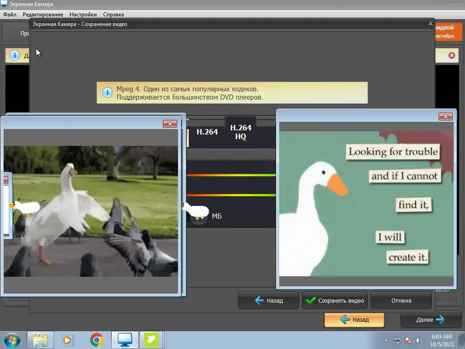Open the Настройки menu
This screenshot has width=465, height=349.
(83, 14)
